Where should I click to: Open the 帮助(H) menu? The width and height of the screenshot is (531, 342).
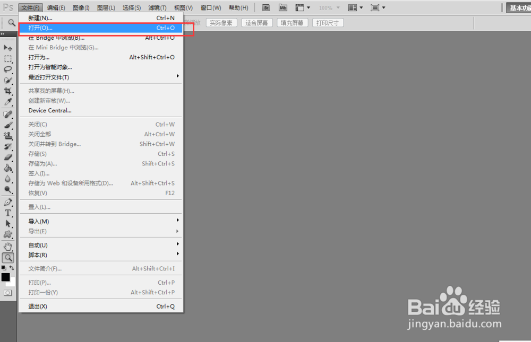point(238,8)
